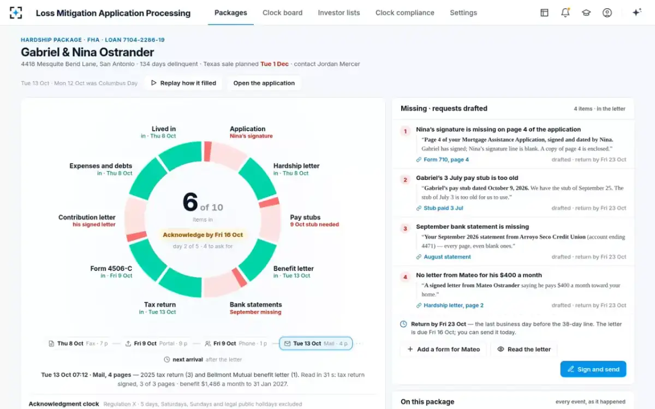Click Nina's signature is missing item title

coord(498,129)
